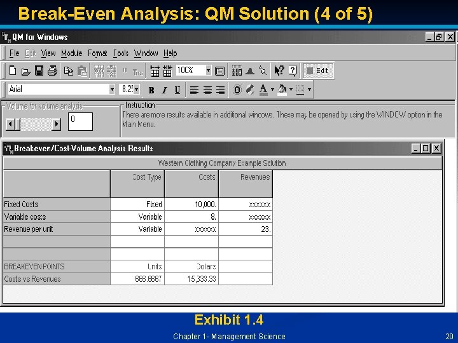
Task: Click the context help arrow icon
Action: point(279,71)
